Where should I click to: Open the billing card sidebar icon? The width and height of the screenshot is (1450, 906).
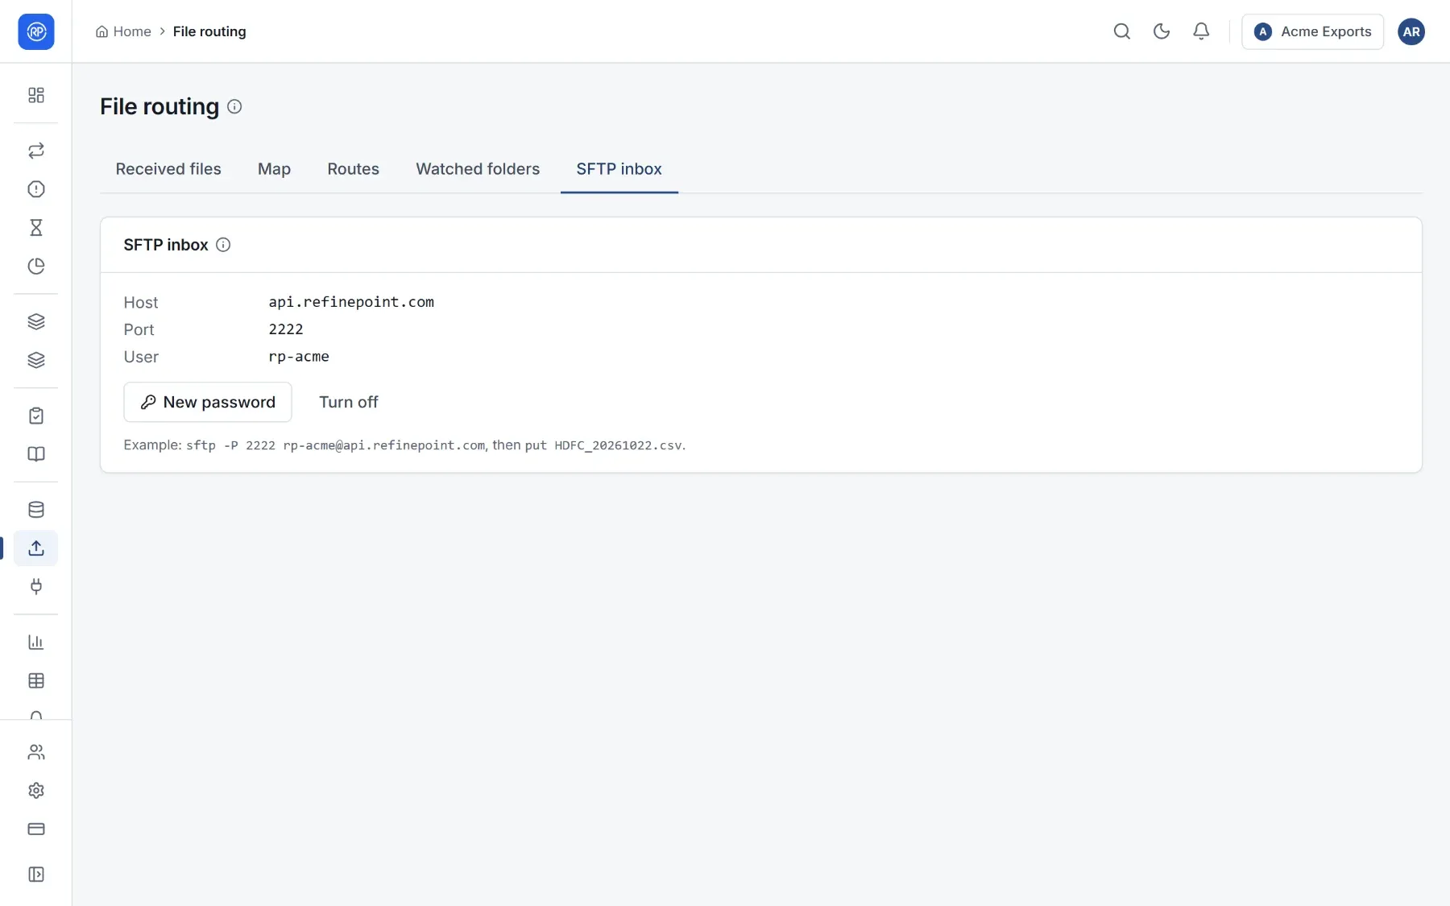36,829
